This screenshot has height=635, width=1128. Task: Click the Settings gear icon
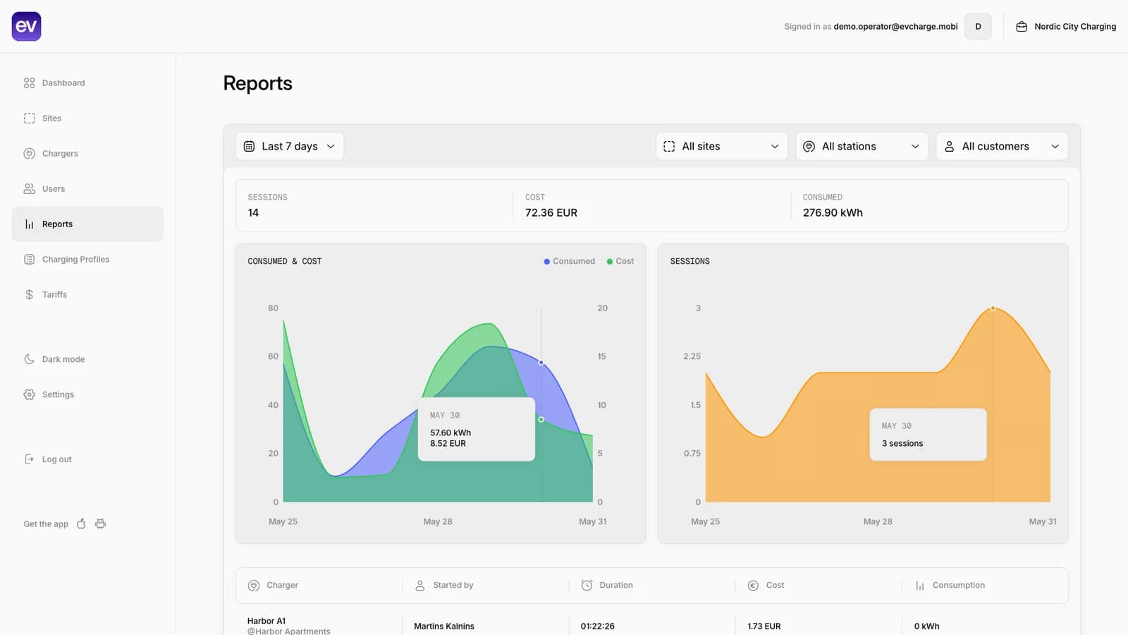[29, 394]
